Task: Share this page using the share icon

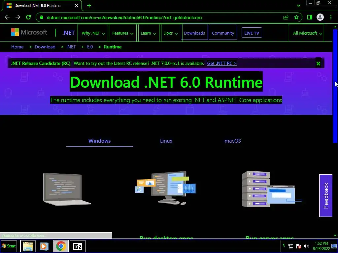Action: pos(286,17)
